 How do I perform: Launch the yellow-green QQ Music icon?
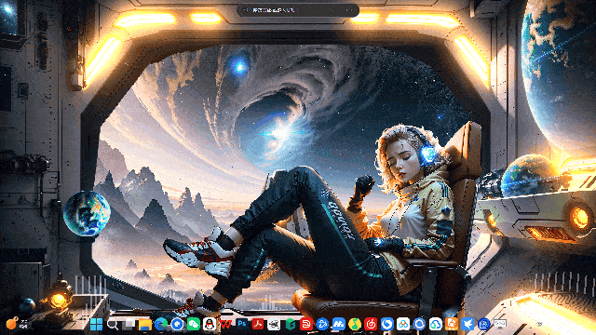[355, 324]
